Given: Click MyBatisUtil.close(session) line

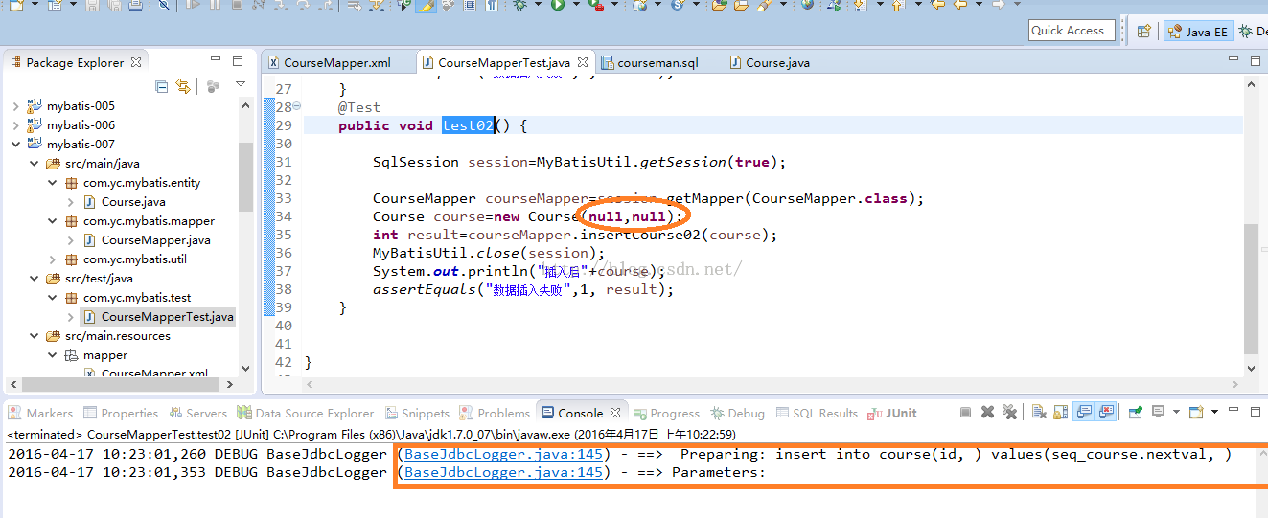Looking at the screenshot, I should (489, 253).
